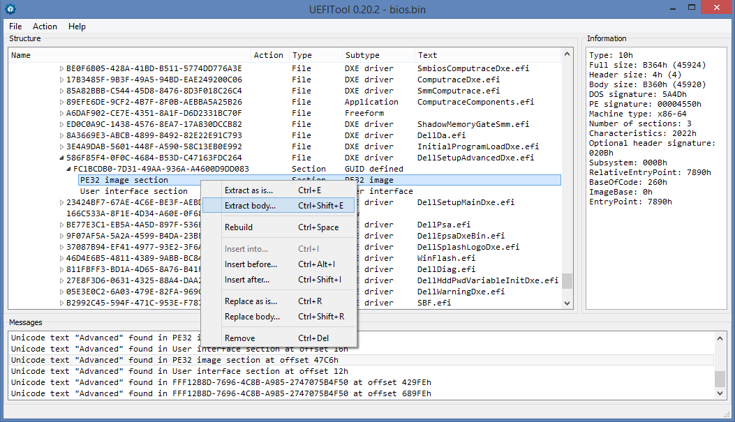
Task: Select message with offset 689FEh
Action: 362,394
